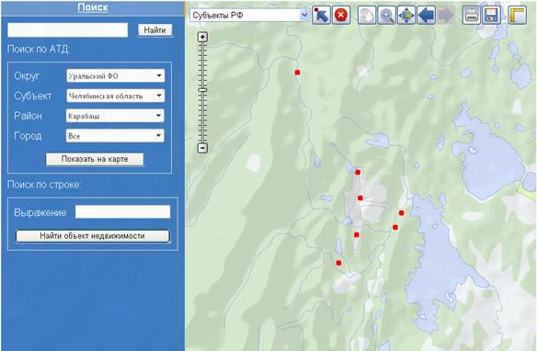Click the full extent map icon
This screenshot has width=537, height=351.
tap(406, 16)
